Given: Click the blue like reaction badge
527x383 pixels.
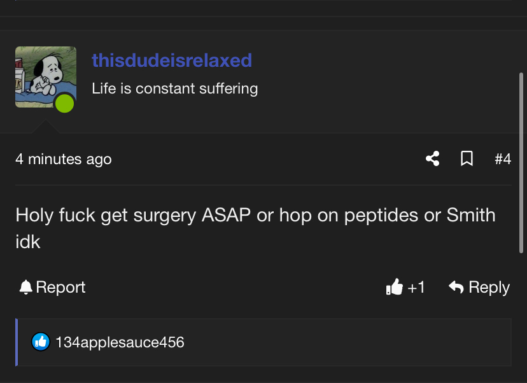Looking at the screenshot, I should [41, 342].
